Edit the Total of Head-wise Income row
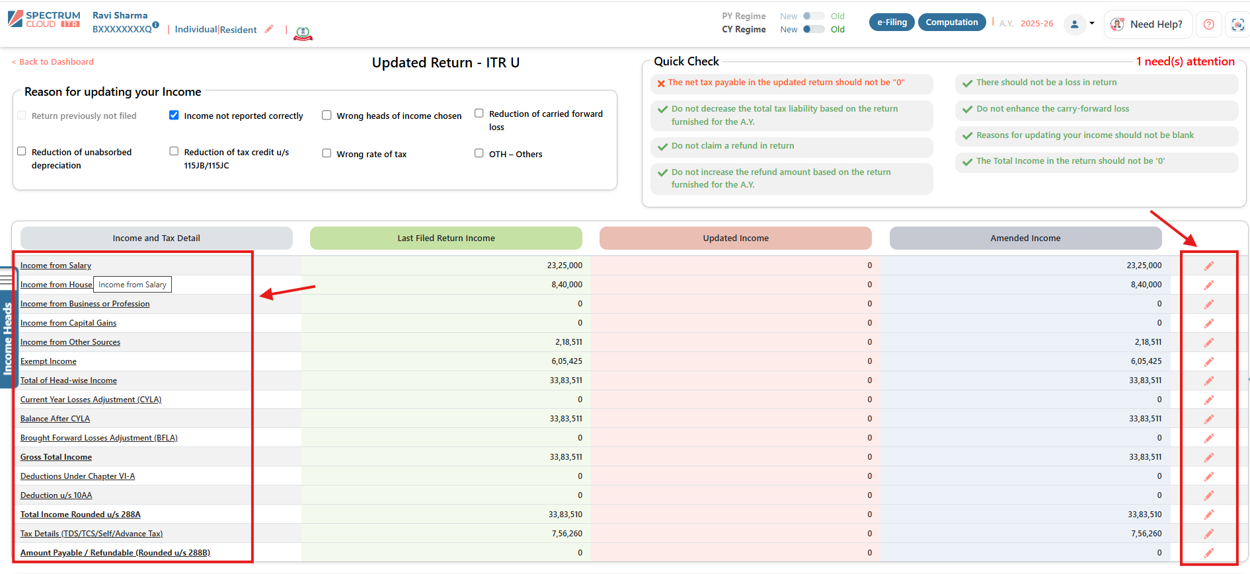Viewport: 1250px width, 574px height. pyautogui.click(x=1208, y=380)
